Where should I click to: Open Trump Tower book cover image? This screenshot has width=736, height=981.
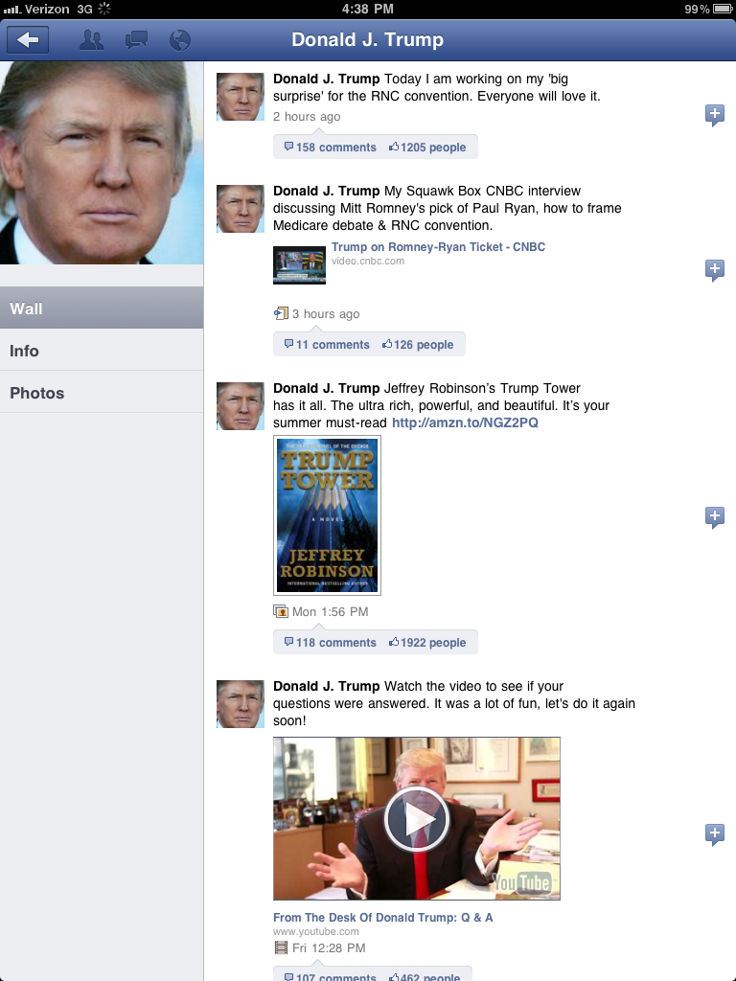[x=327, y=515]
